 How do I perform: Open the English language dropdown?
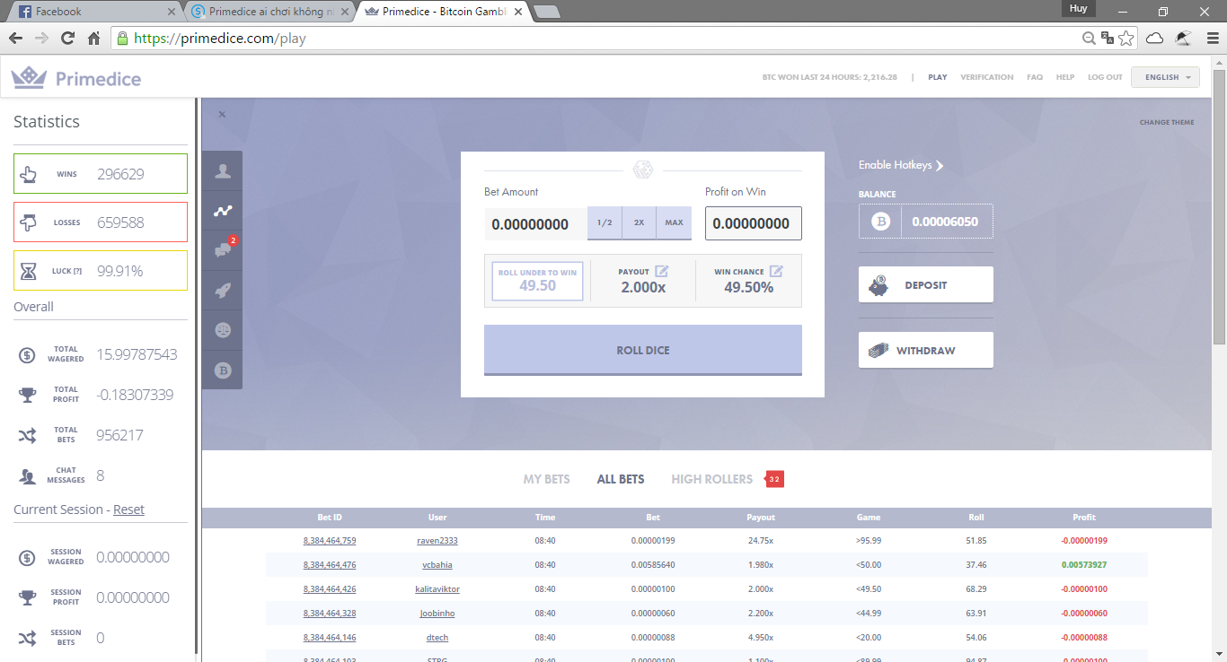click(1165, 77)
